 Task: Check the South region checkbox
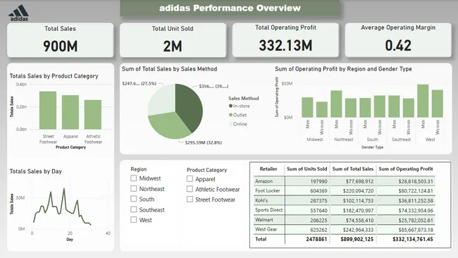133,199
